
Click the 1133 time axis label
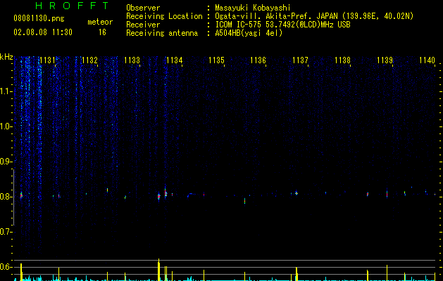[132, 60]
